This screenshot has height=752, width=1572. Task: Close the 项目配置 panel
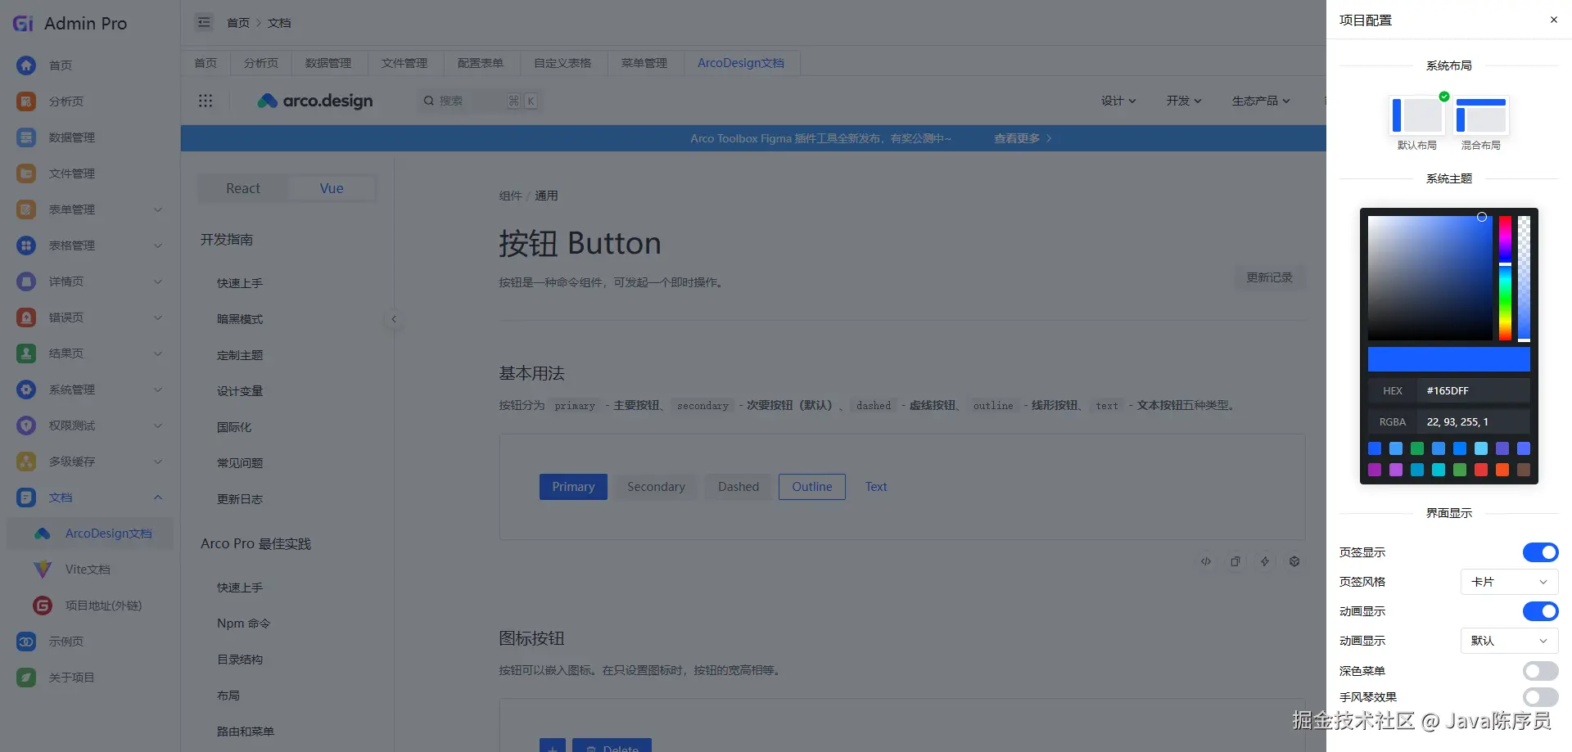[x=1554, y=20]
